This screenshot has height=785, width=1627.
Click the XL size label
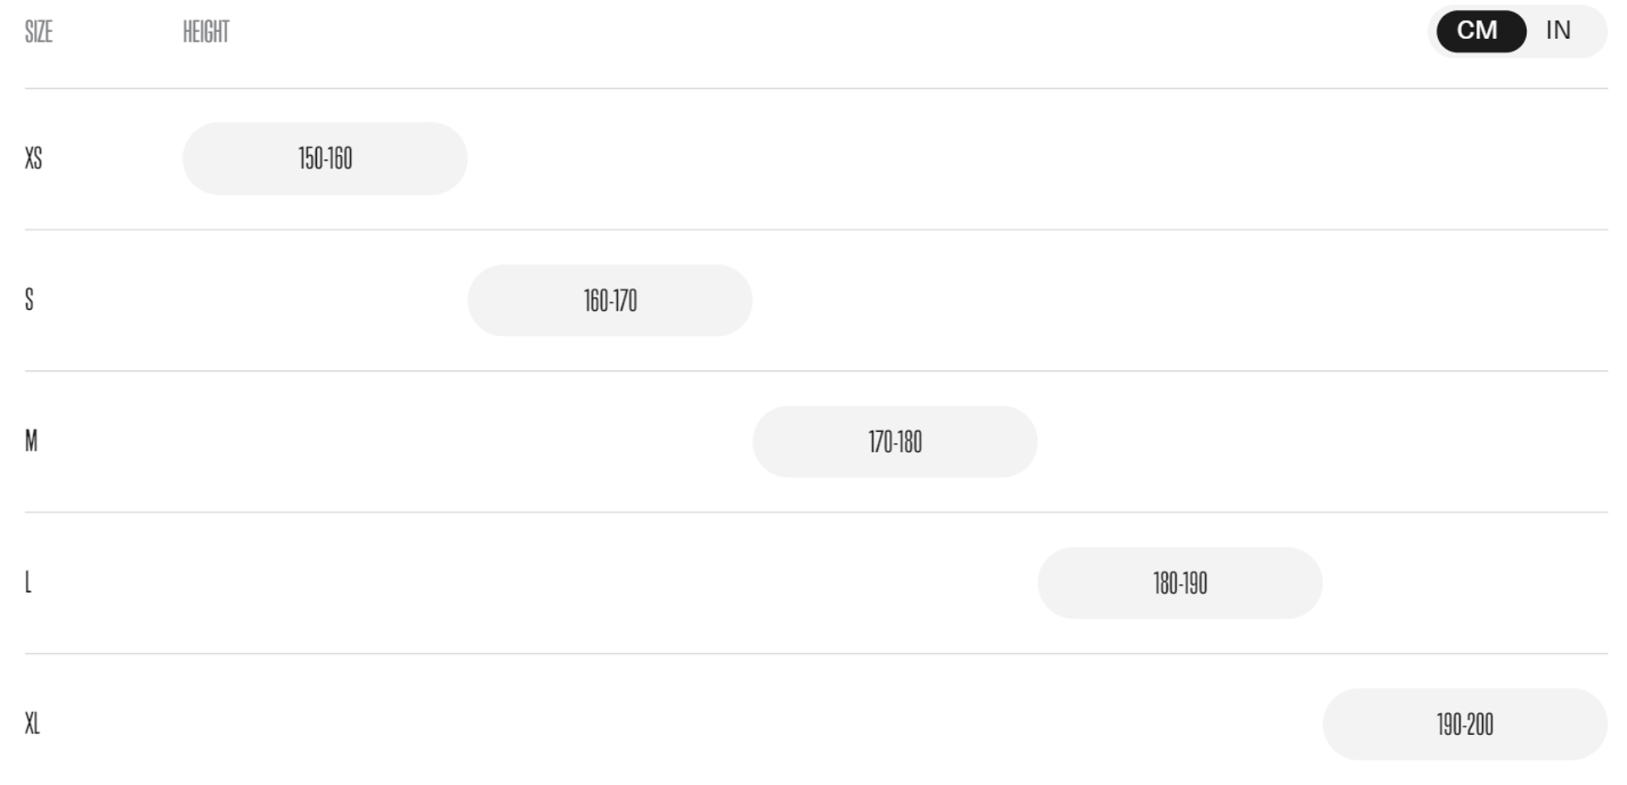[x=32, y=725]
